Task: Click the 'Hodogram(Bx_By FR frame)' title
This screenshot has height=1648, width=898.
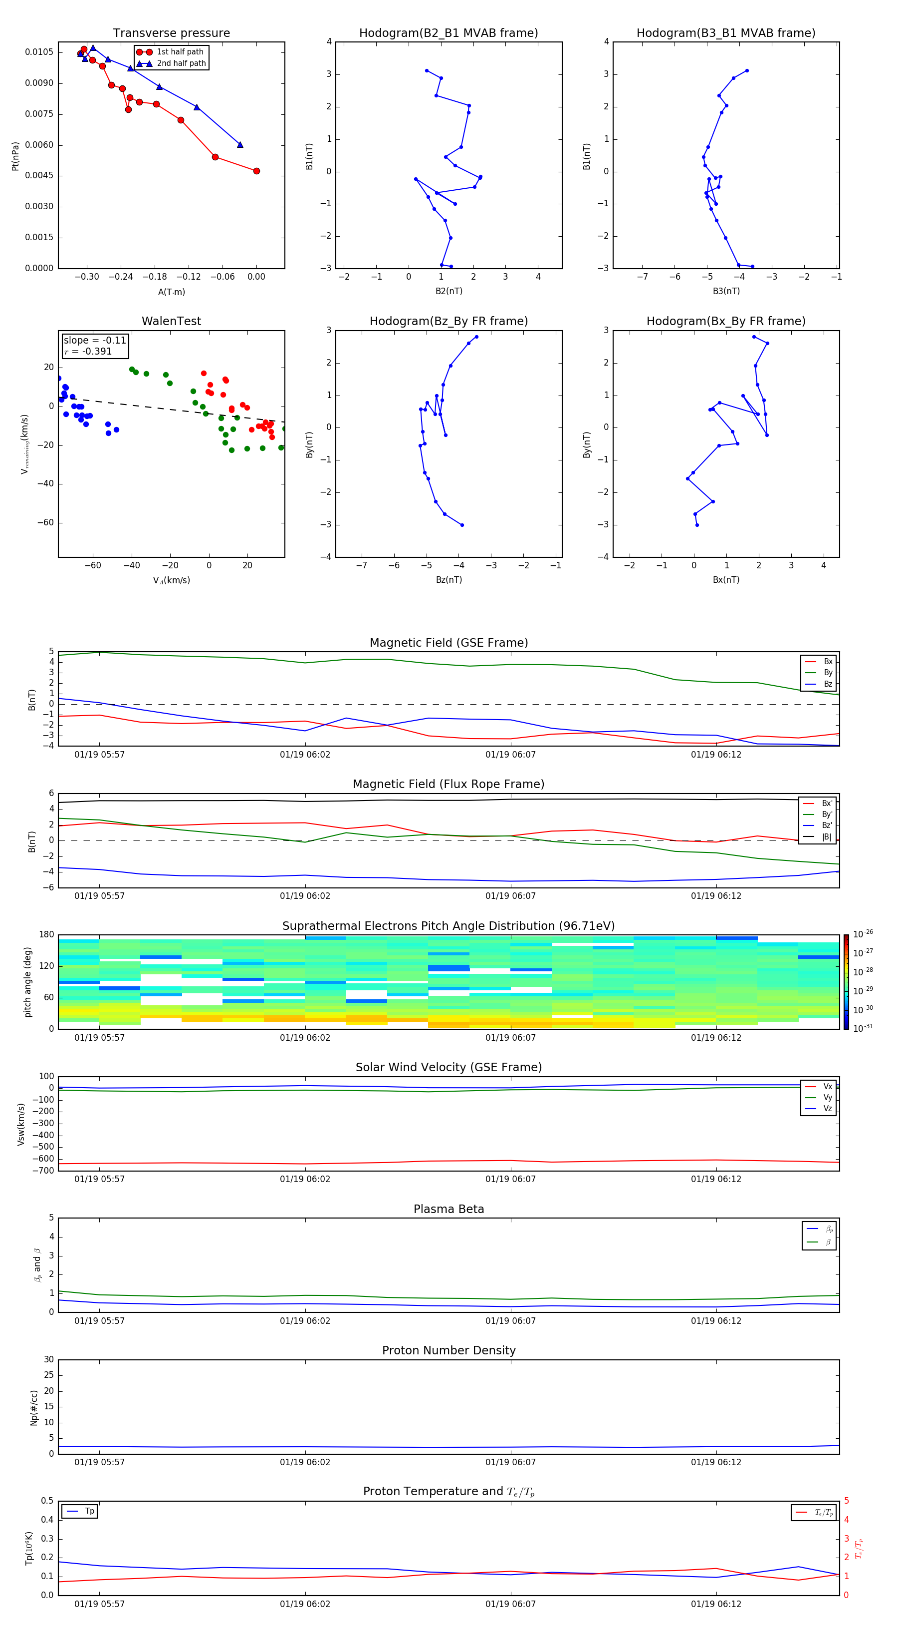Action: tap(726, 321)
